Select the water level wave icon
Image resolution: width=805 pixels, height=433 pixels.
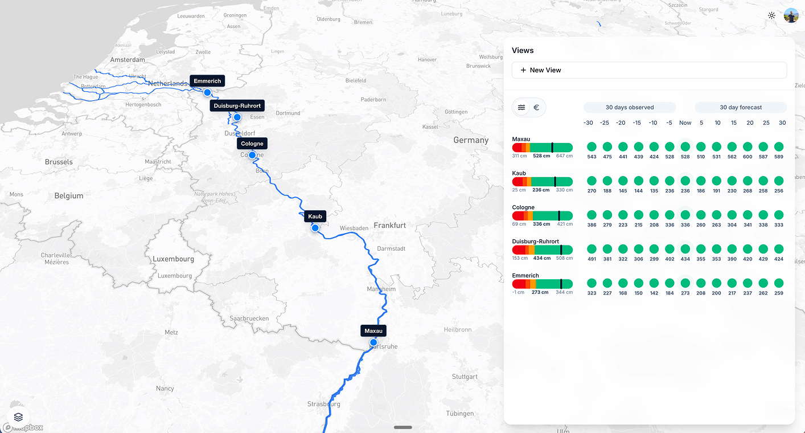522,107
